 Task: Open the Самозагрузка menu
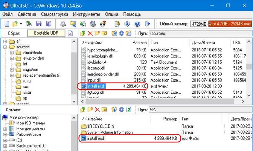(x=54, y=15)
